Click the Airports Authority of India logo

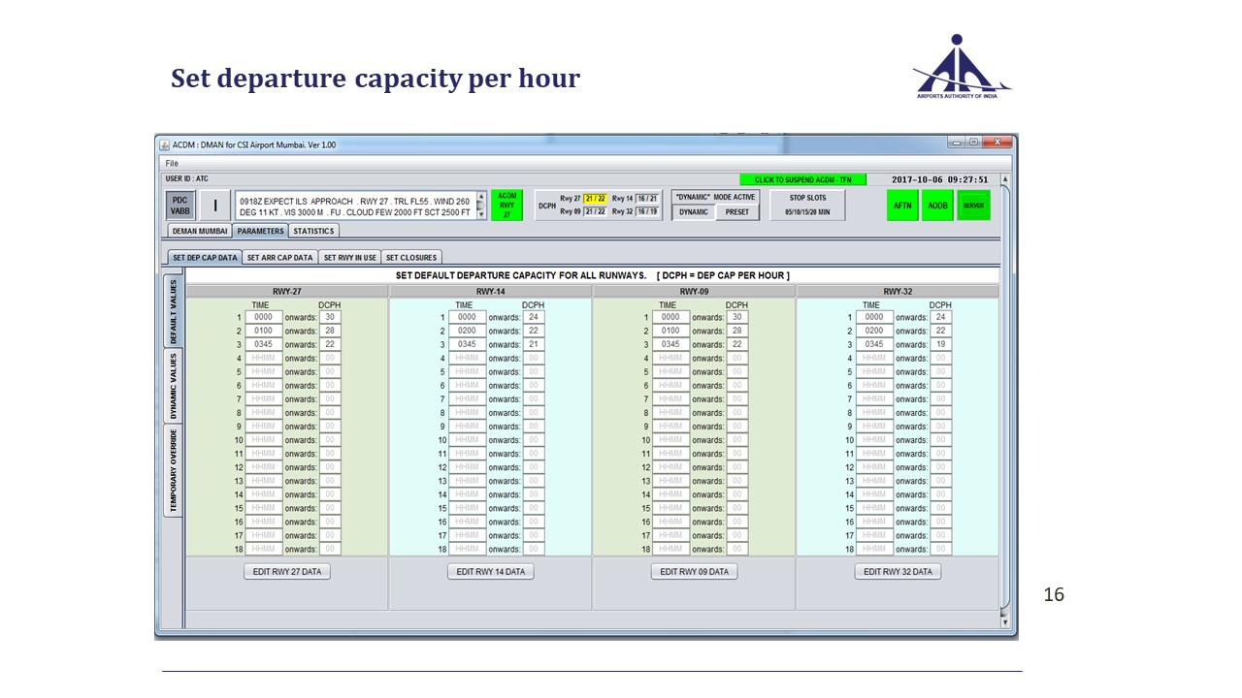click(x=962, y=67)
